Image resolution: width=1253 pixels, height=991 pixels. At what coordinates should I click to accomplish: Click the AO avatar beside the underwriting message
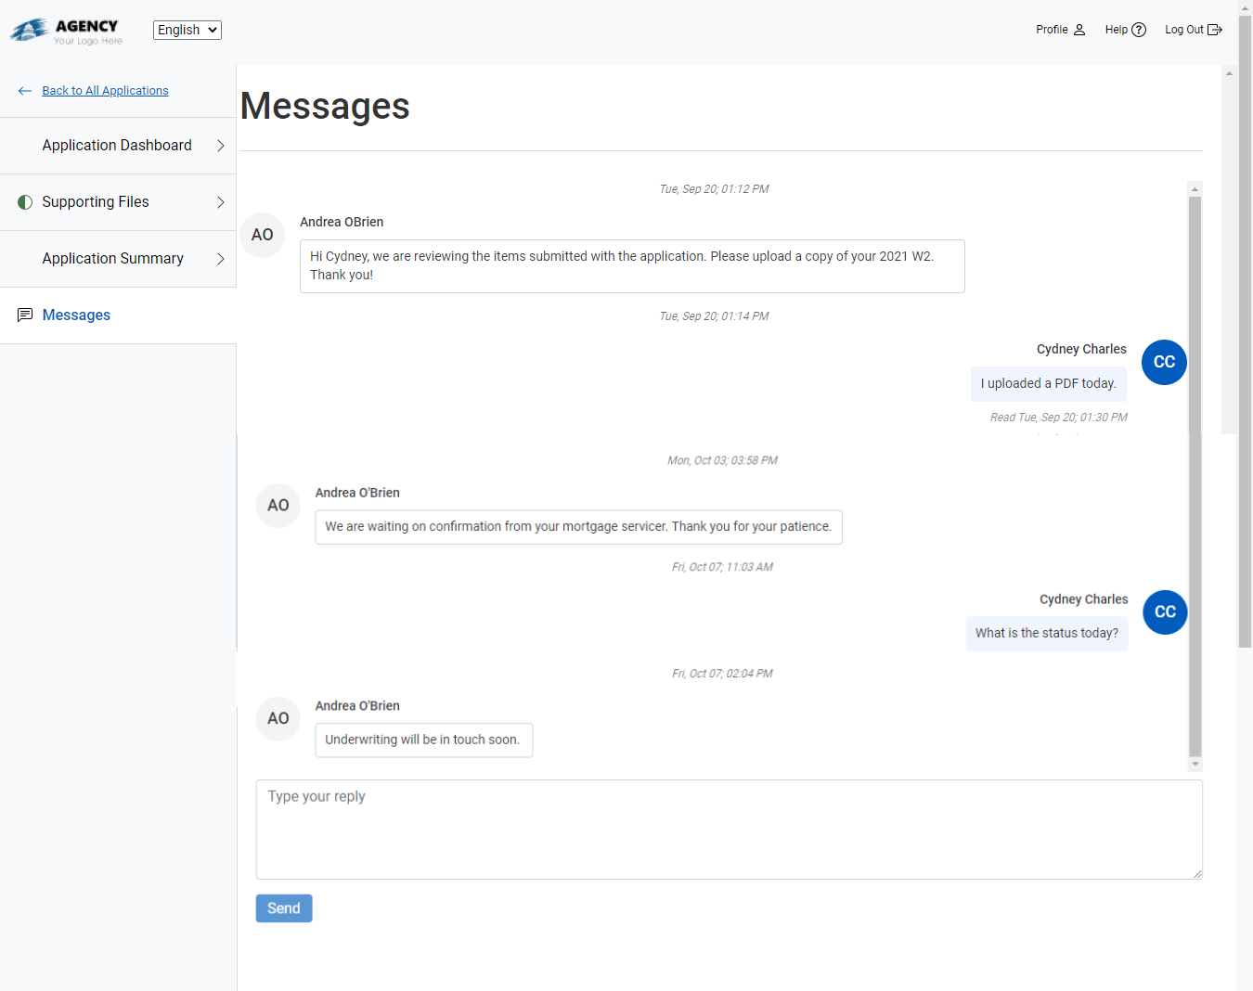[x=278, y=718]
